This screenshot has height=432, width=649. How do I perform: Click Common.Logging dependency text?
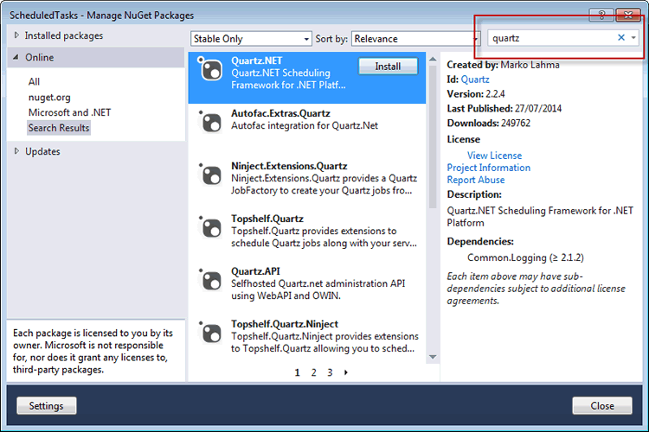click(x=525, y=257)
